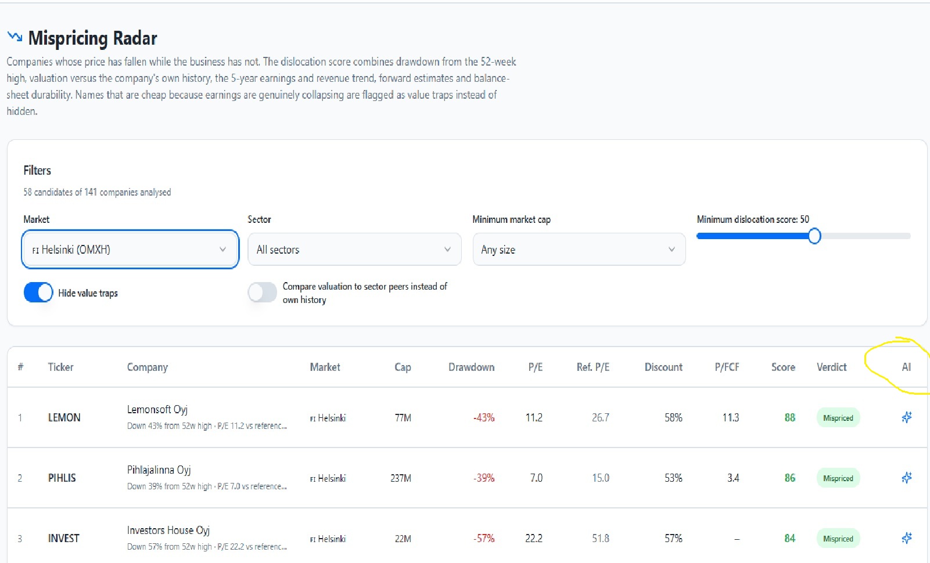Sort table by Score column header
Viewport: 930px width, 563px height.
point(783,367)
